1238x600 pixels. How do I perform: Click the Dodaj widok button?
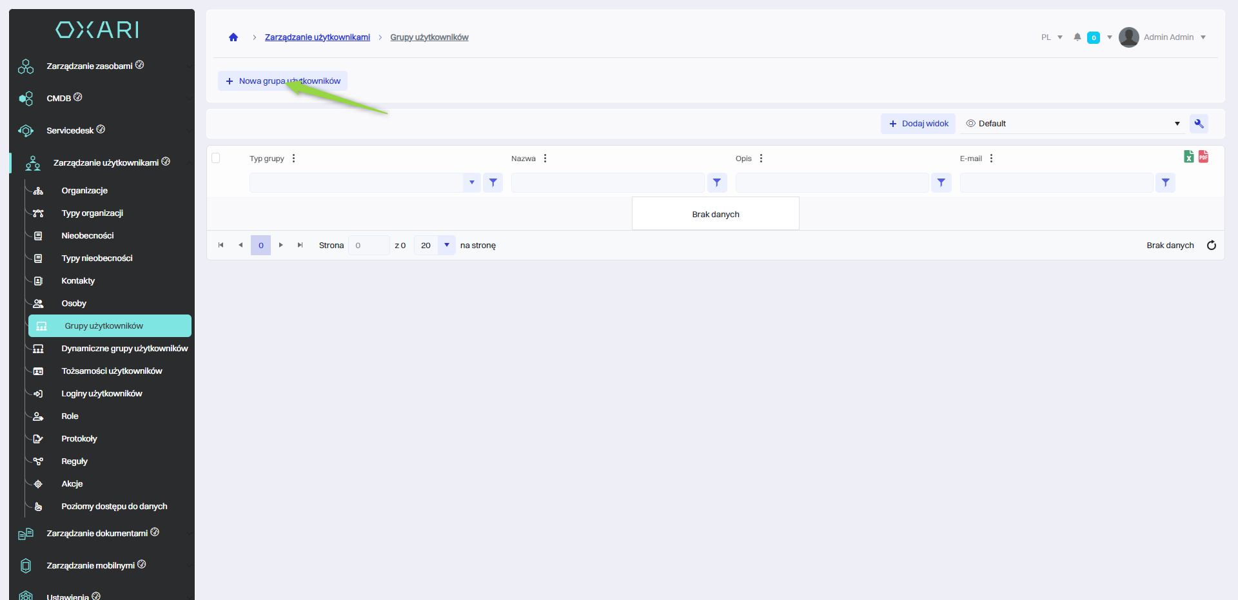(918, 124)
